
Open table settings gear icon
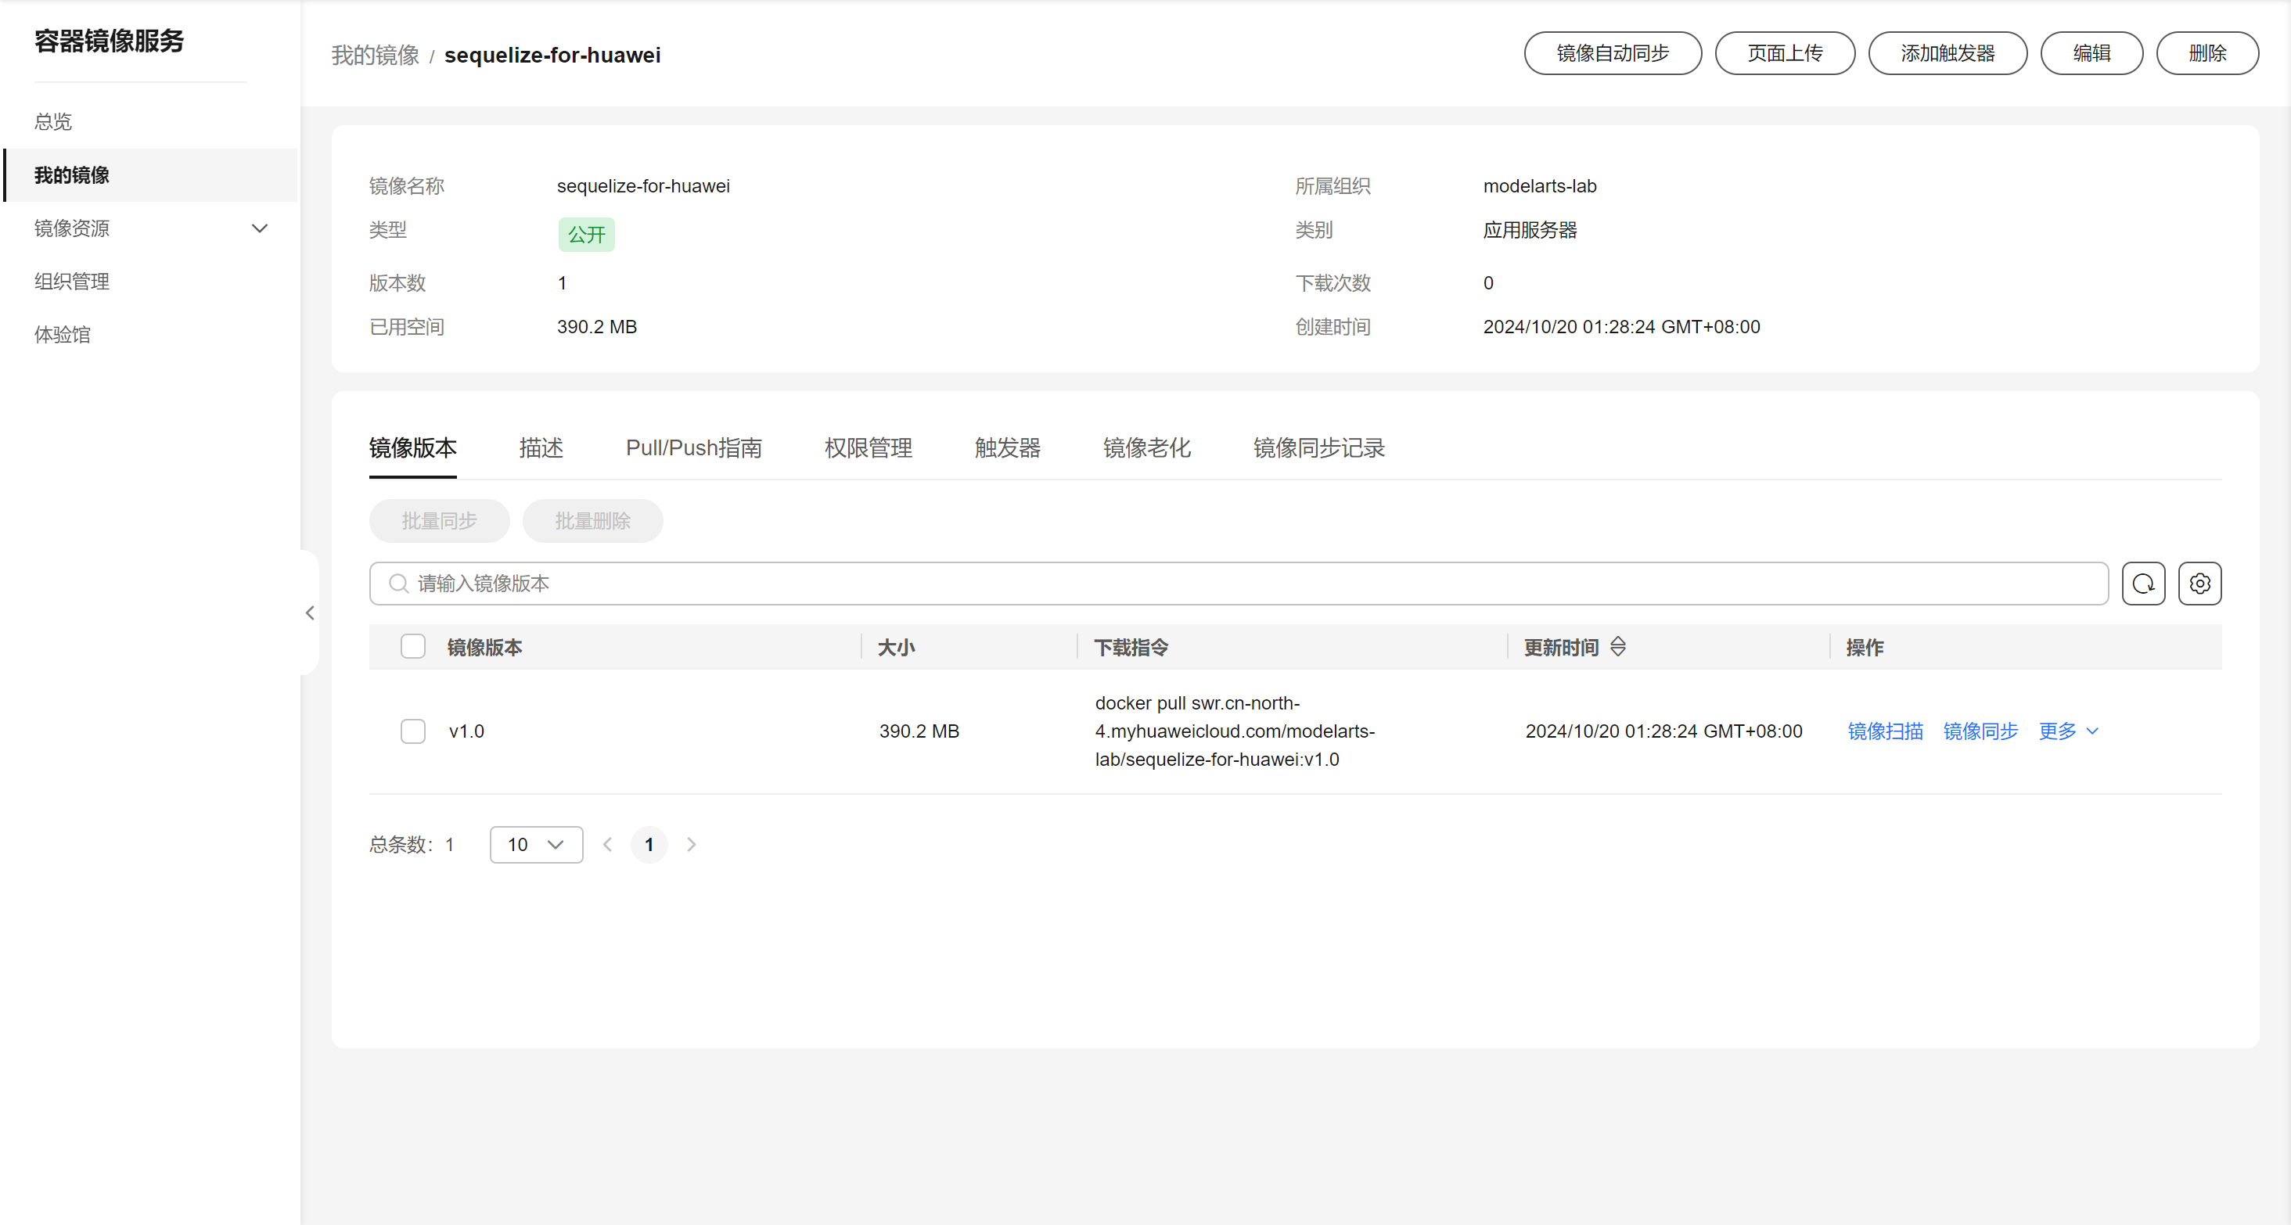click(x=2199, y=583)
